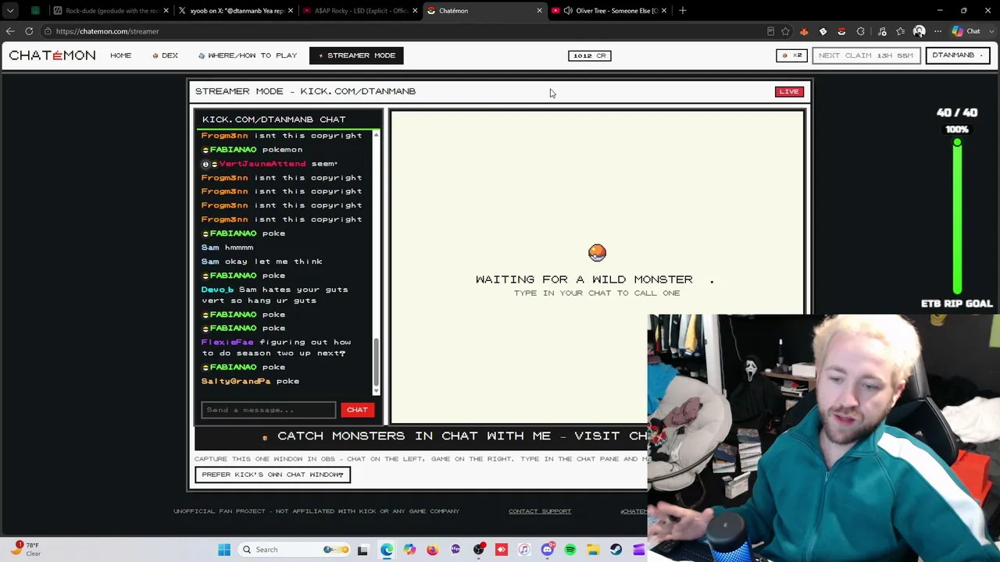This screenshot has width=1000, height=562.
Task: Click the Chatémon logo in the header
Action: click(52, 55)
